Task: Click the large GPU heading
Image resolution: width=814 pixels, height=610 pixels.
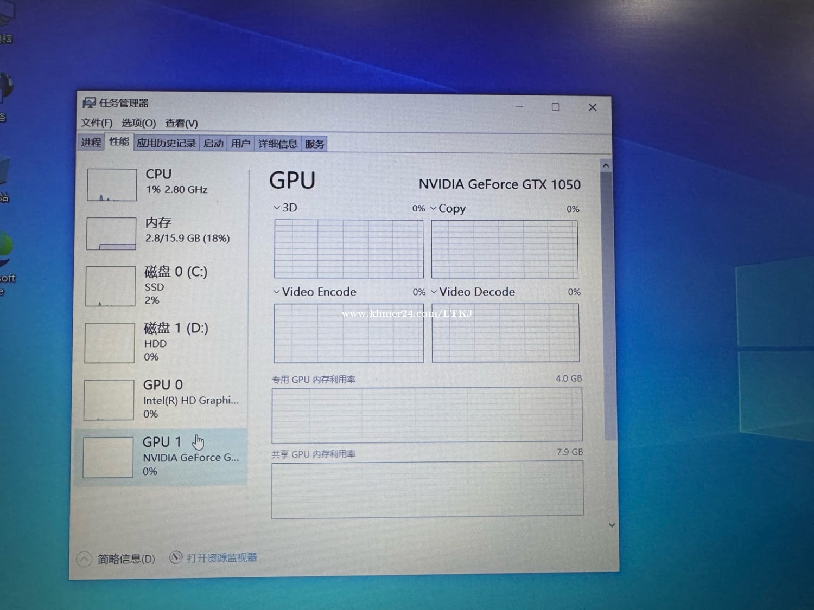Action: click(292, 181)
